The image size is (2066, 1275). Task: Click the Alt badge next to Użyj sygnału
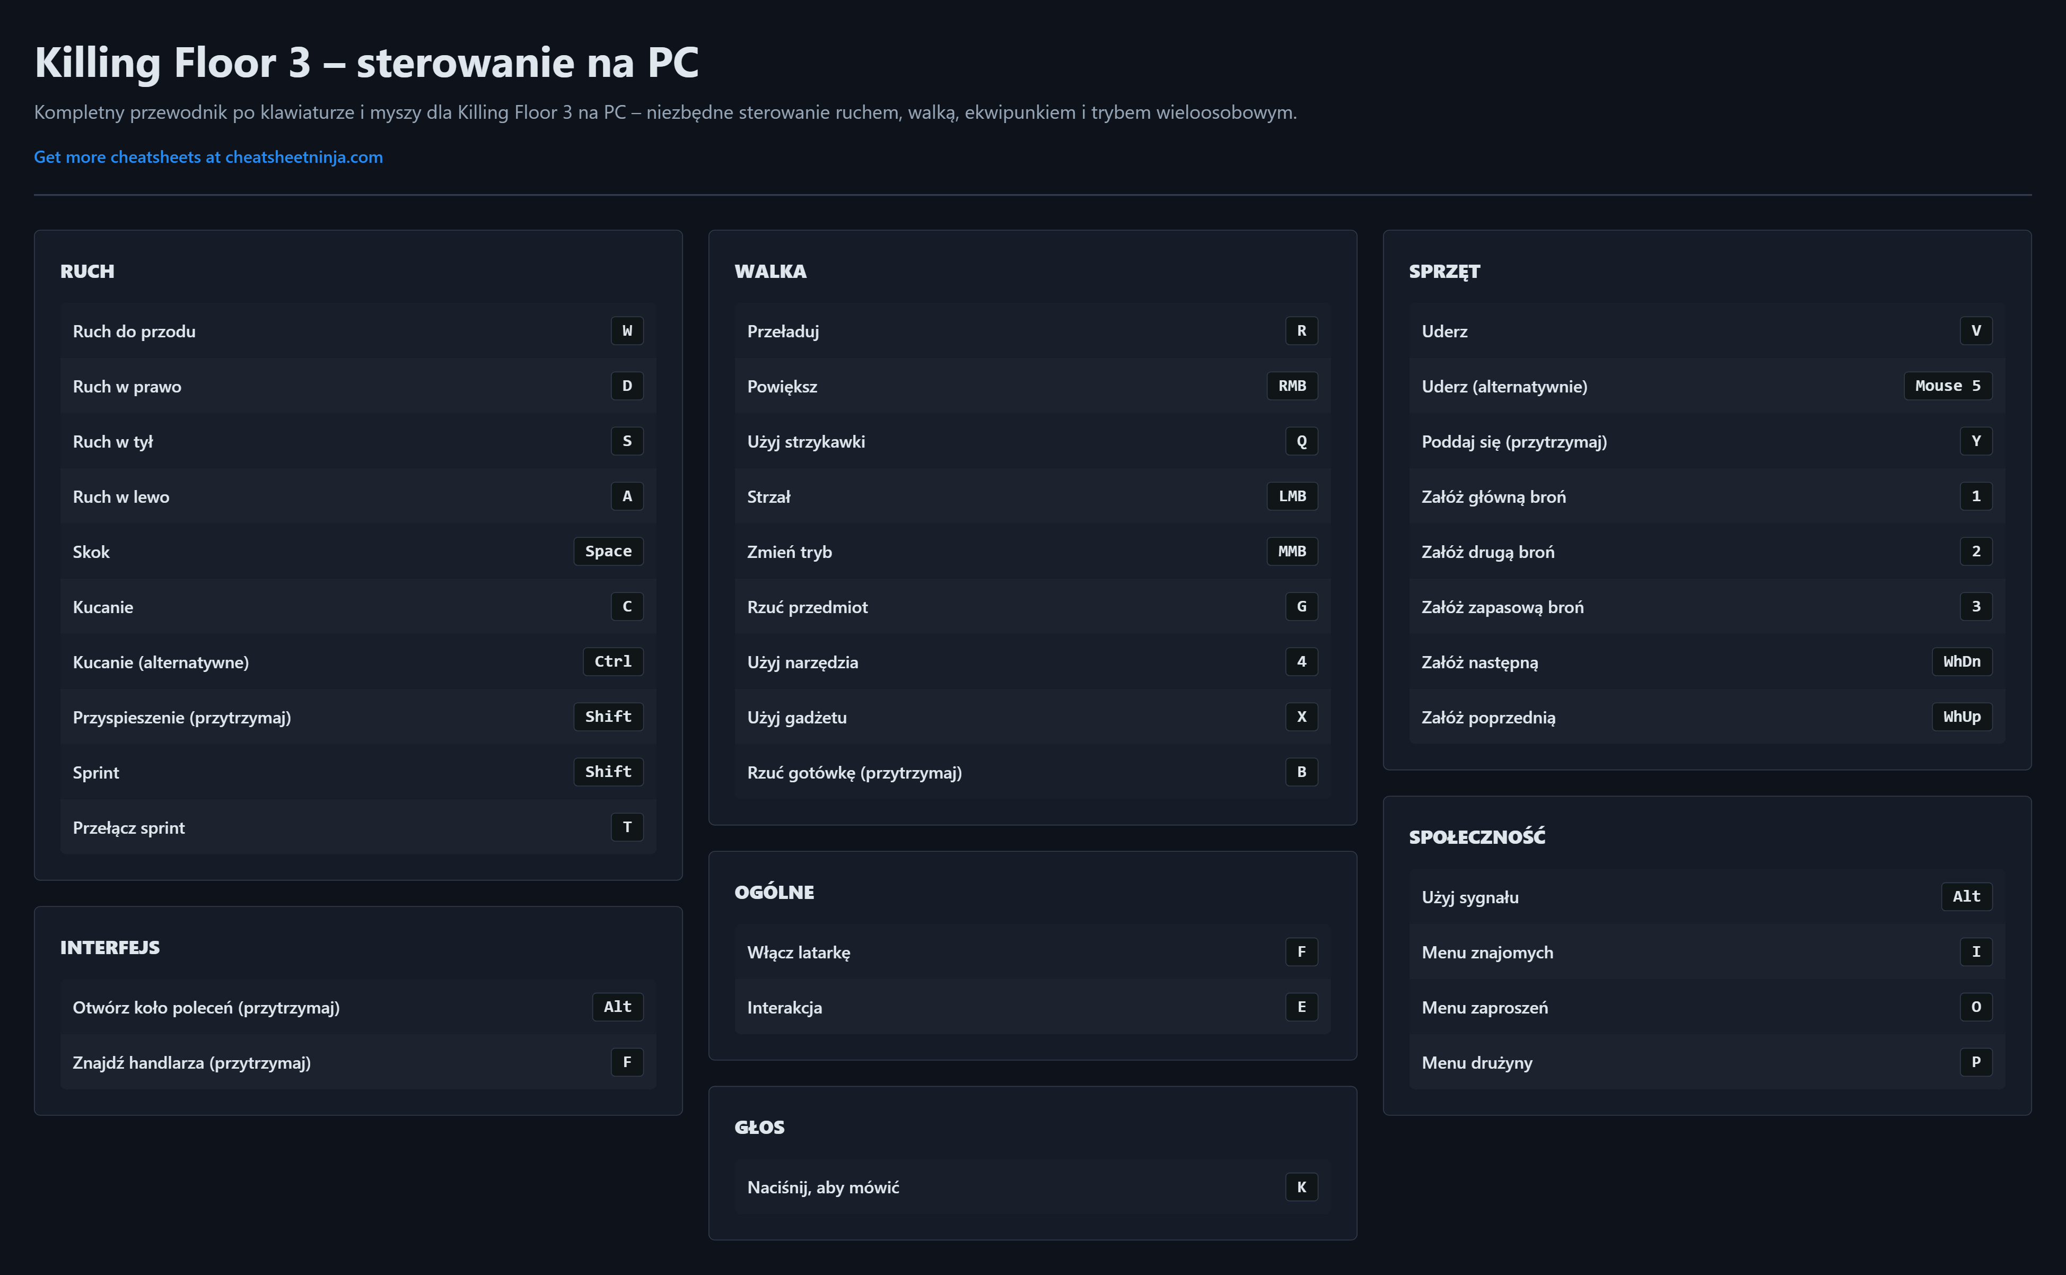click(1966, 896)
